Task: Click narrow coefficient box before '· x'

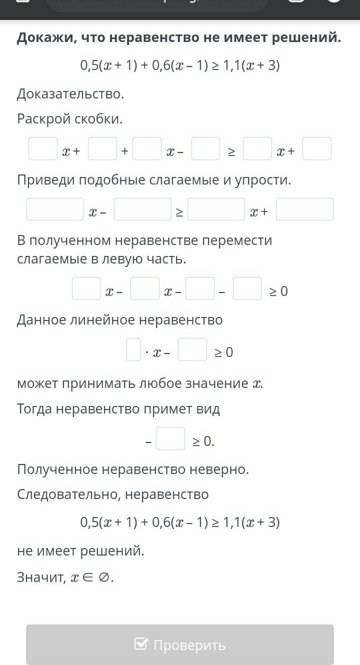Action: [134, 349]
